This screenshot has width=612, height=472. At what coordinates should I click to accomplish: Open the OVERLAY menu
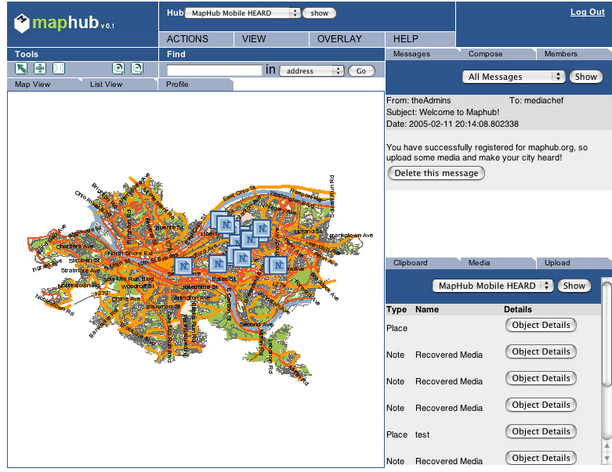click(x=347, y=39)
